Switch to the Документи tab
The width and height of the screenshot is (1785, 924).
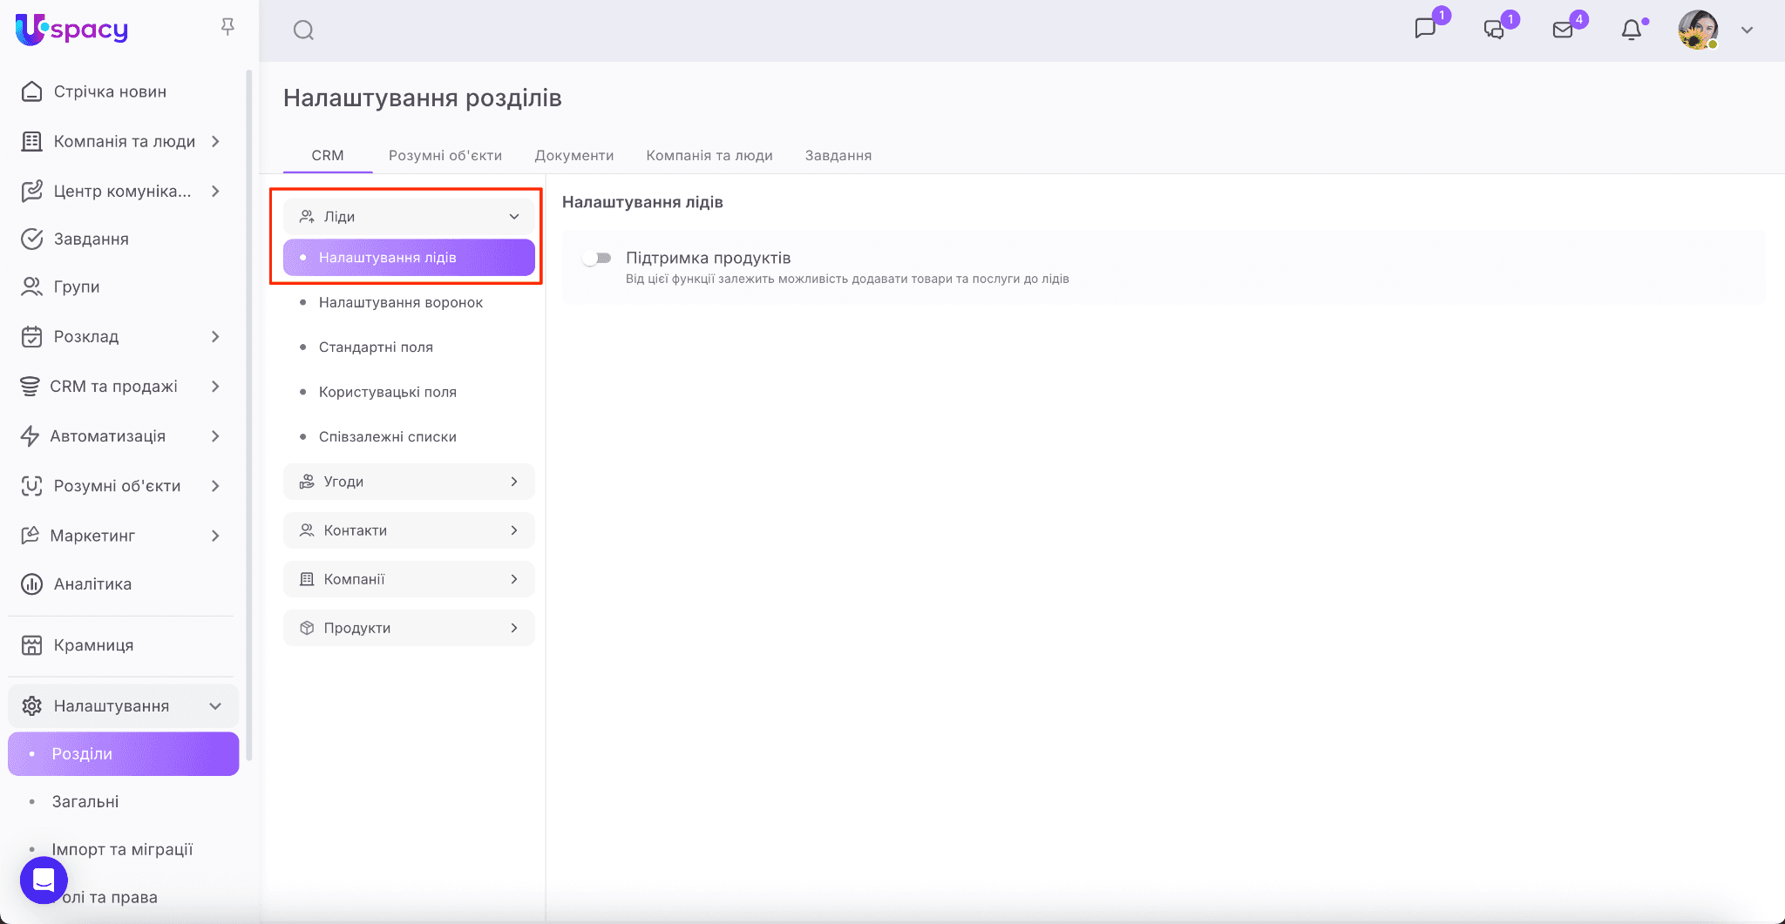tap(574, 156)
